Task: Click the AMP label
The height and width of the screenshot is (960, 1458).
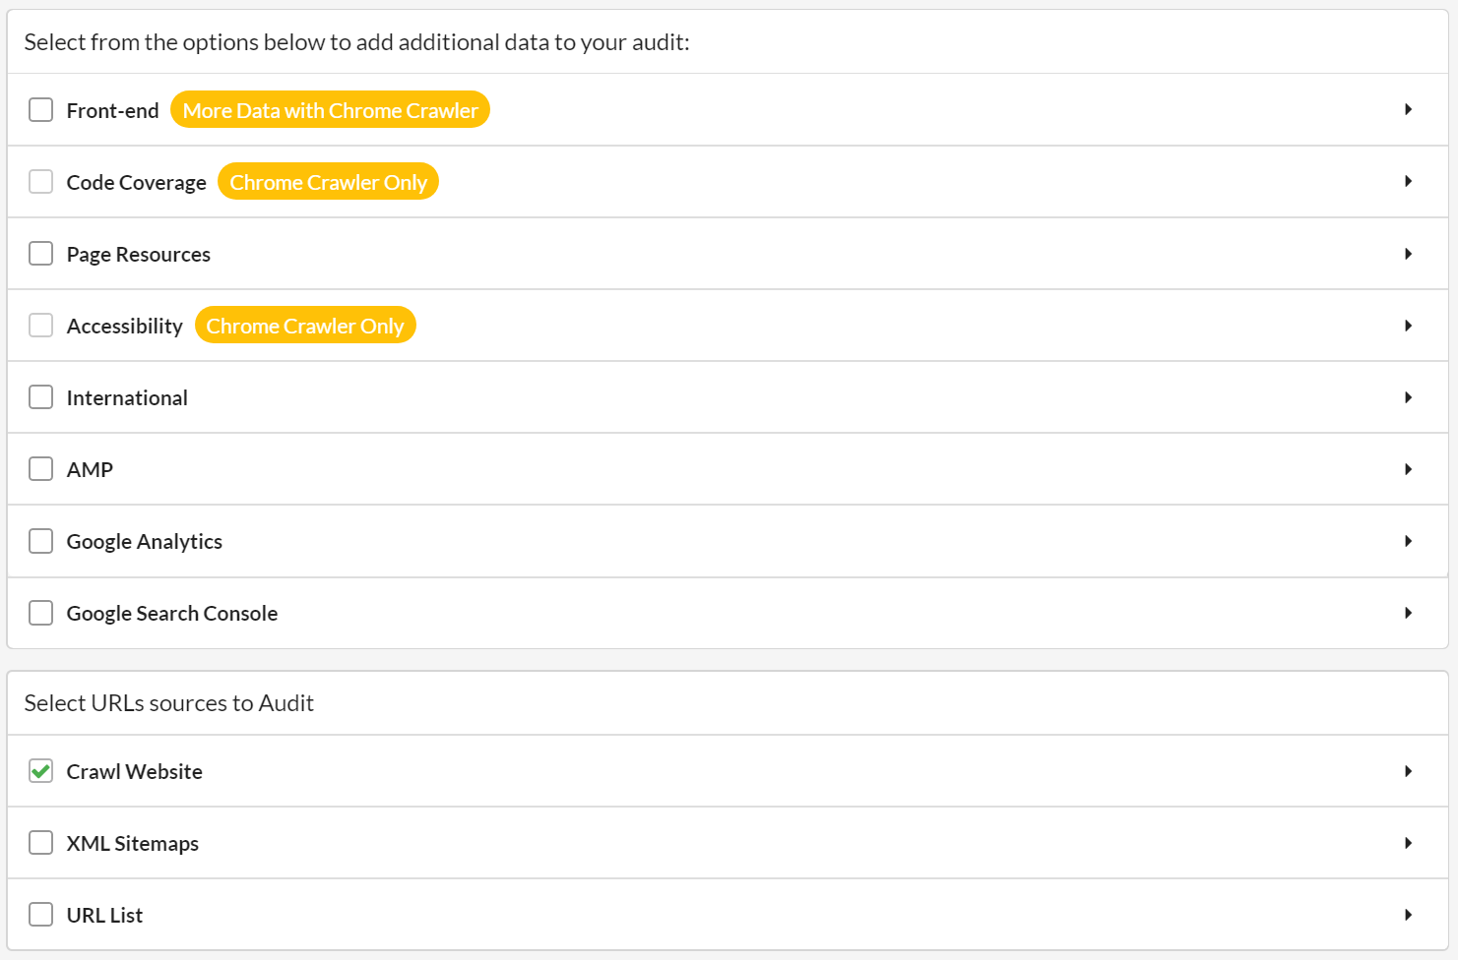Action: tap(90, 469)
